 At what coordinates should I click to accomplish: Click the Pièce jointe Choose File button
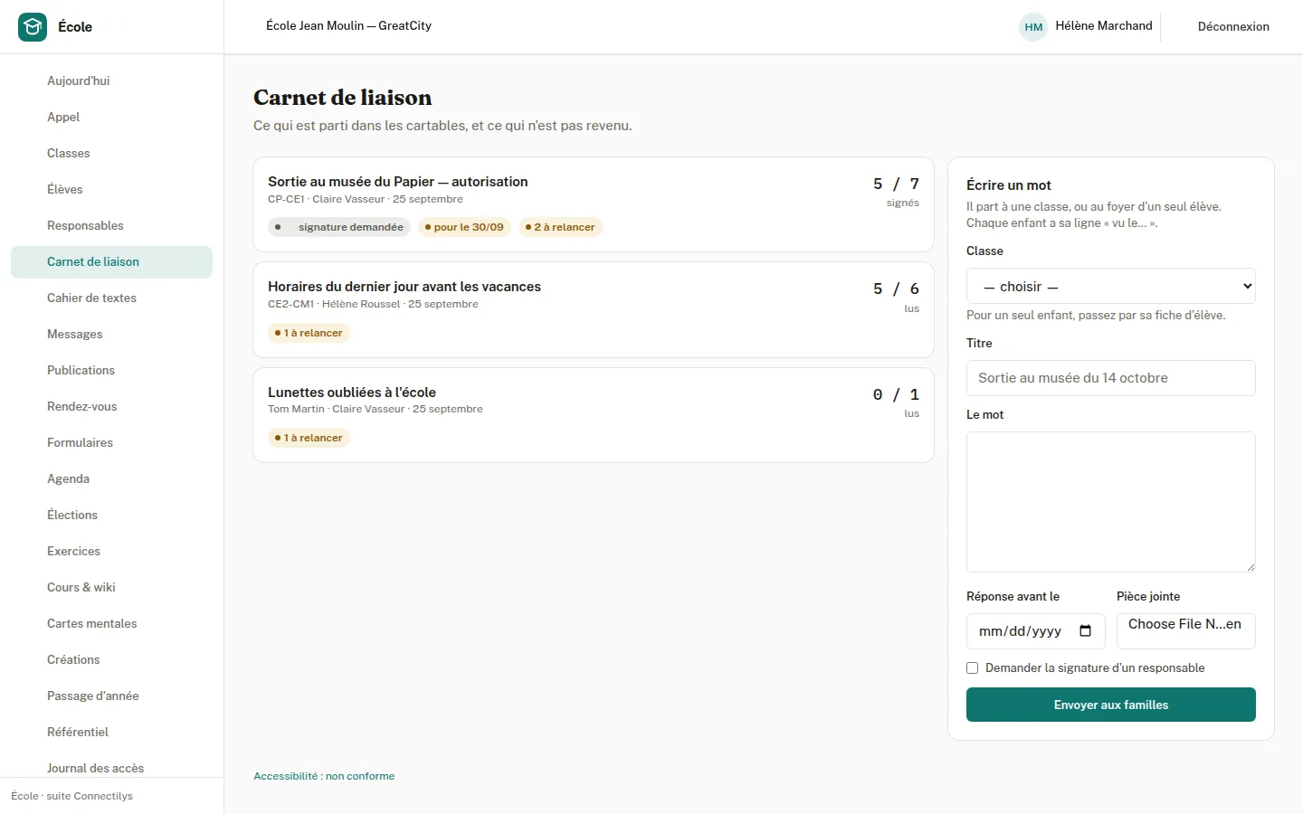1186,631
